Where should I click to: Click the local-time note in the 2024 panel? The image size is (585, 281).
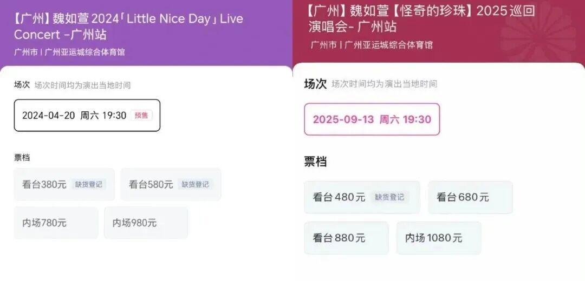[x=82, y=85]
